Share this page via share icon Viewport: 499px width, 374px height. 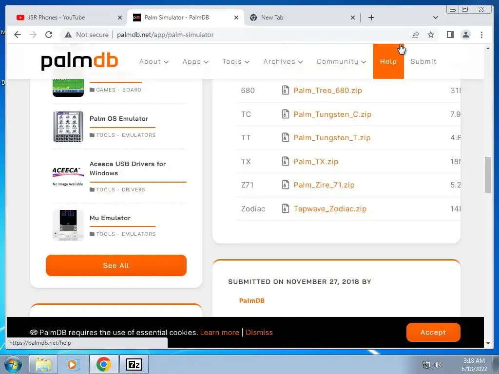tap(415, 35)
